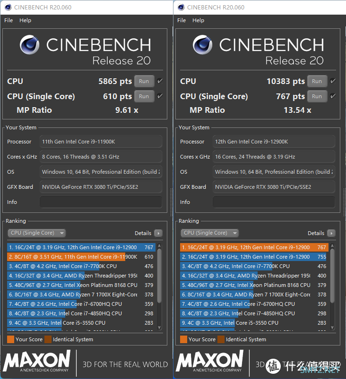Viewport: 346px width, 379px height.
Task: Click right ranking list scrollbar thumb
Action: (x=332, y=276)
